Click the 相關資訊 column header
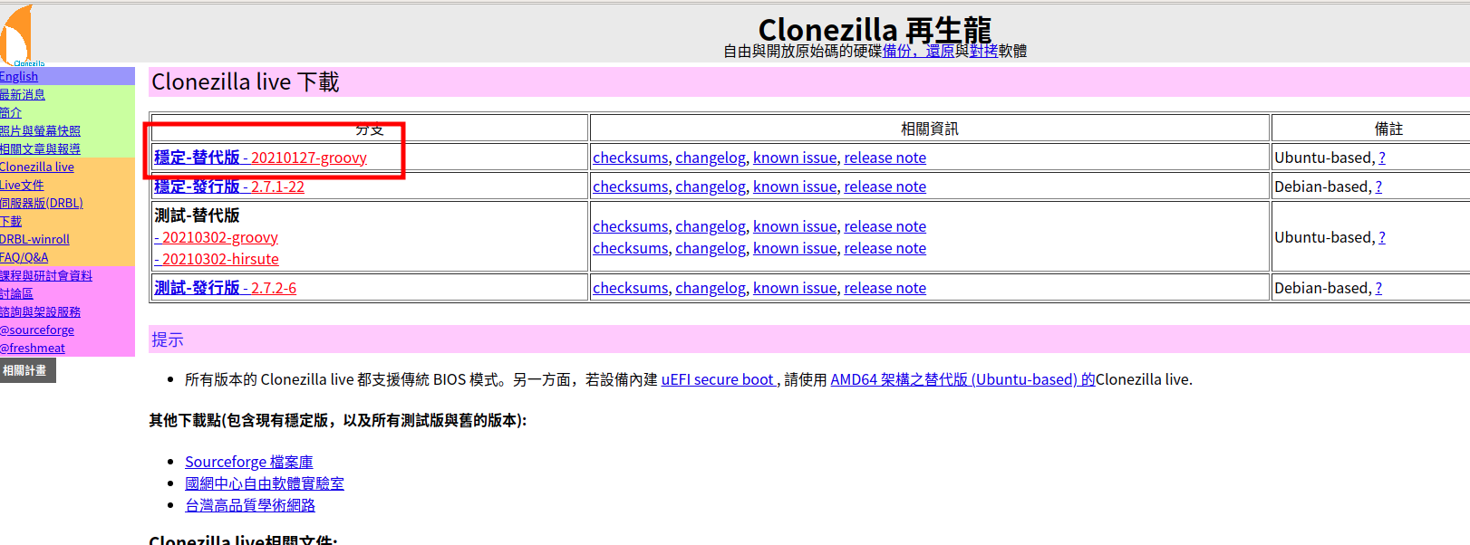 coord(930,129)
